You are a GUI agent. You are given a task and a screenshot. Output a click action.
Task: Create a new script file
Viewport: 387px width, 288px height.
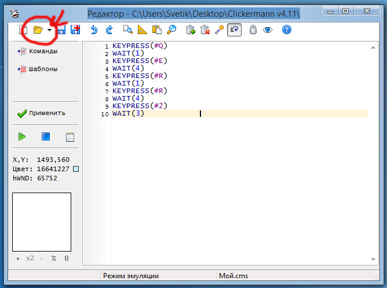point(23,30)
